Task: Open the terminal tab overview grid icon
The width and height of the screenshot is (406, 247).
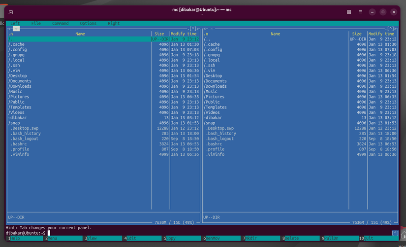Action: 349,12
